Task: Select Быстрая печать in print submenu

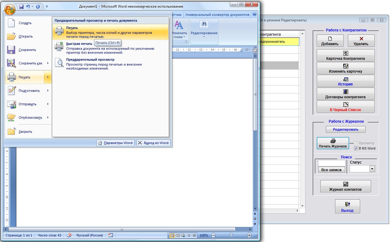Action: (110, 48)
